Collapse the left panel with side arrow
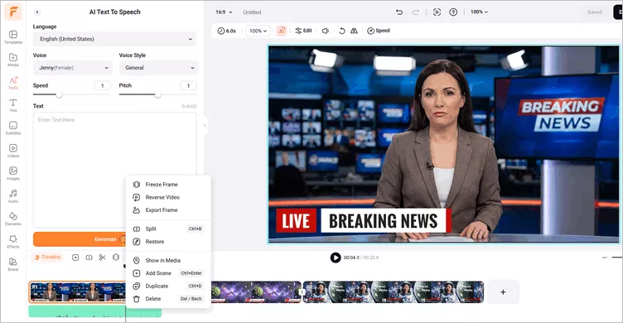The width and height of the screenshot is (623, 323). [205, 126]
